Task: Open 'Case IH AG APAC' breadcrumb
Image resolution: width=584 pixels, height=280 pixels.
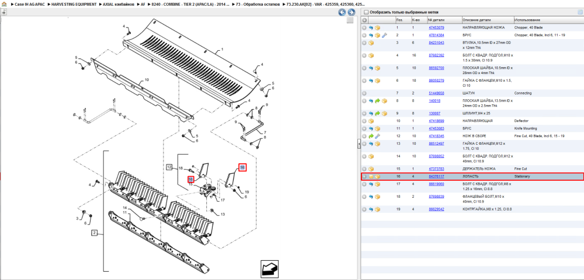Action: [30, 5]
